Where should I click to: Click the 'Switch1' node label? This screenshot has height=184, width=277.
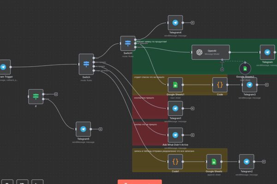[128, 53]
